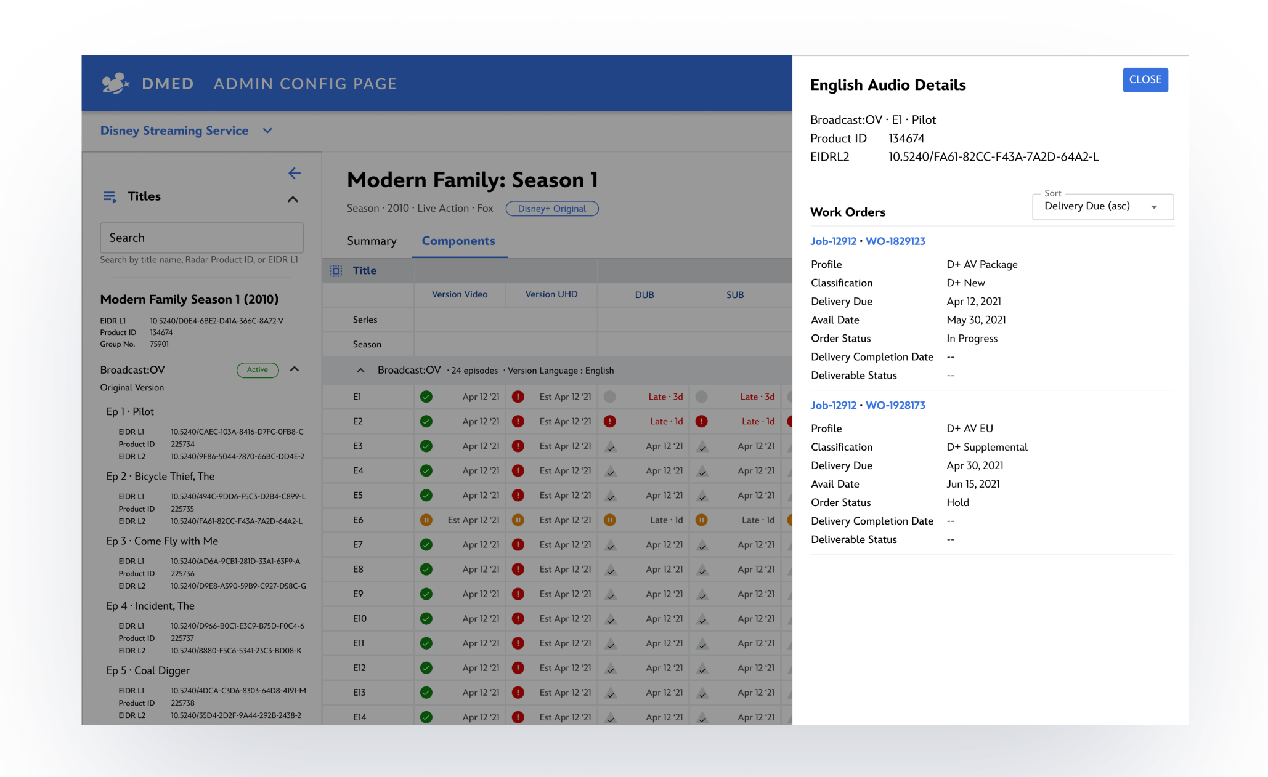Image resolution: width=1268 pixels, height=777 pixels.
Task: Collapse the Titles section chevron
Action: click(293, 199)
